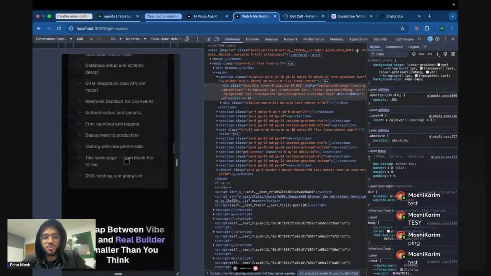Open the zoom percentage dropdown

click(x=116, y=39)
